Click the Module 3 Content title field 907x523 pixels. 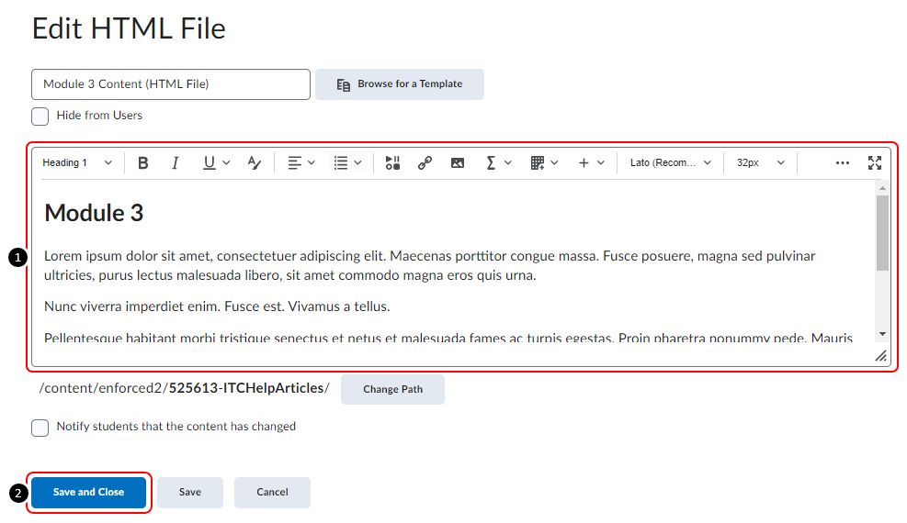point(170,84)
